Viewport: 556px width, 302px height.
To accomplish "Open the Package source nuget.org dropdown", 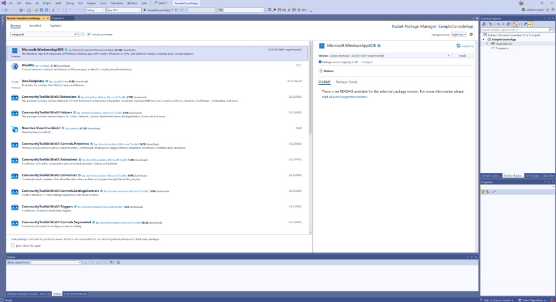I will 459,35.
